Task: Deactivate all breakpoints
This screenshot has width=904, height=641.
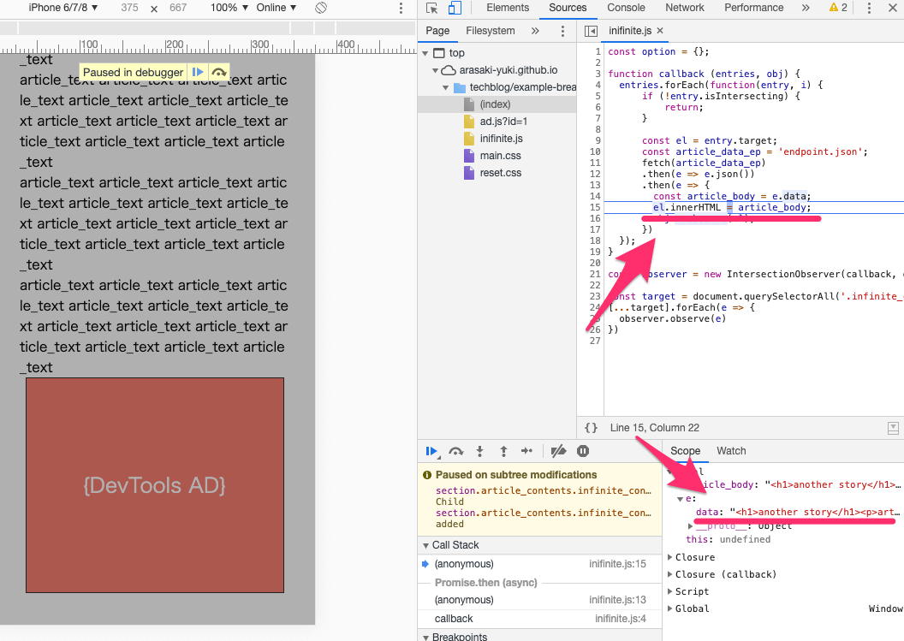Action: tap(558, 451)
